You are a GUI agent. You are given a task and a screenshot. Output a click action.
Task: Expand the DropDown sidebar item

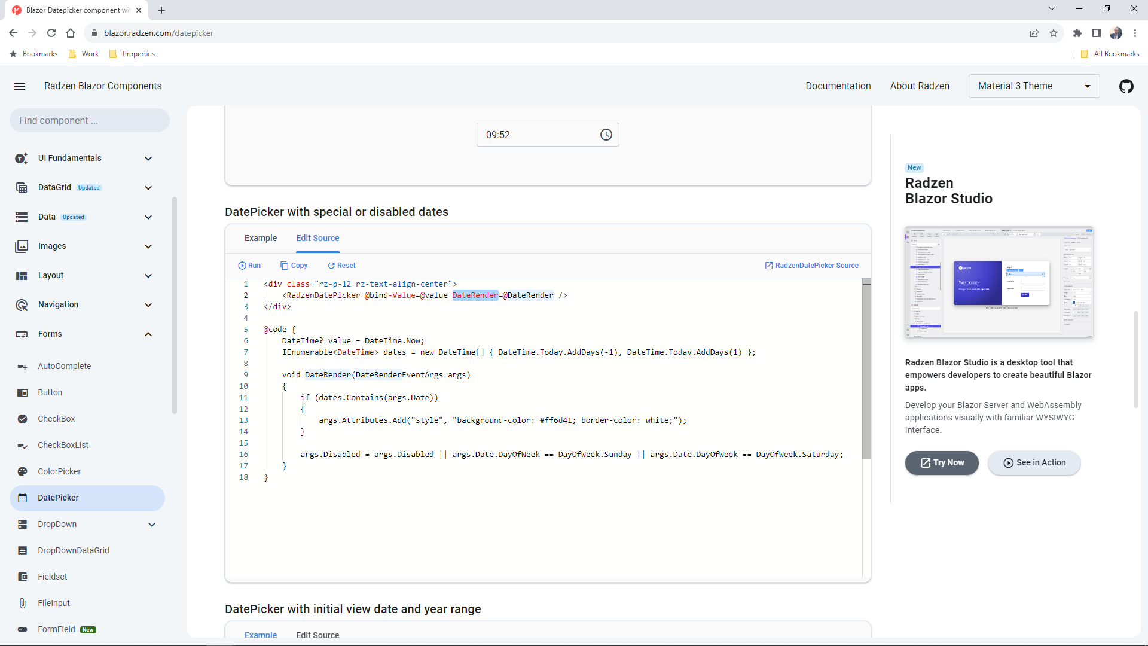pos(152,525)
